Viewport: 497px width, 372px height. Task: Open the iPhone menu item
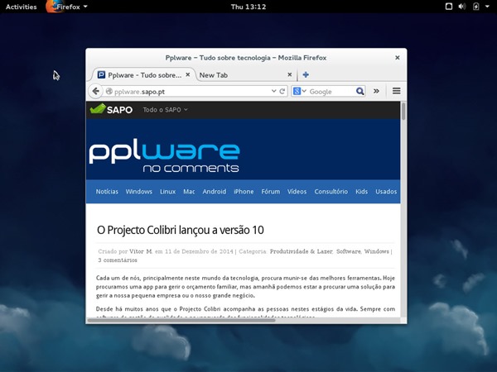244,192
